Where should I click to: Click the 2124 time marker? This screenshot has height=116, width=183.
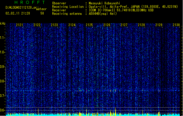[x=72, y=25]
